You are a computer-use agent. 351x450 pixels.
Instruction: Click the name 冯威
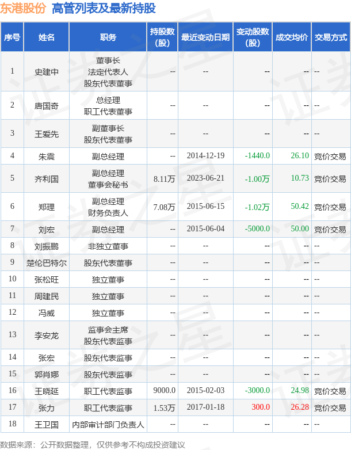pos(47,313)
